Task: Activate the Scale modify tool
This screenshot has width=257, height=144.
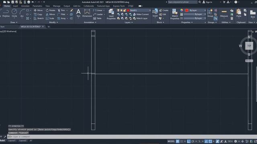Action: tap(50, 18)
